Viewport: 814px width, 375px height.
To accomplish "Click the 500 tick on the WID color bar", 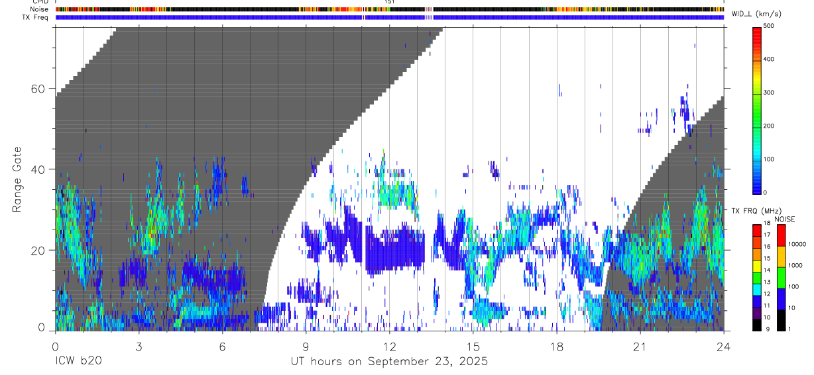I will click(x=768, y=26).
